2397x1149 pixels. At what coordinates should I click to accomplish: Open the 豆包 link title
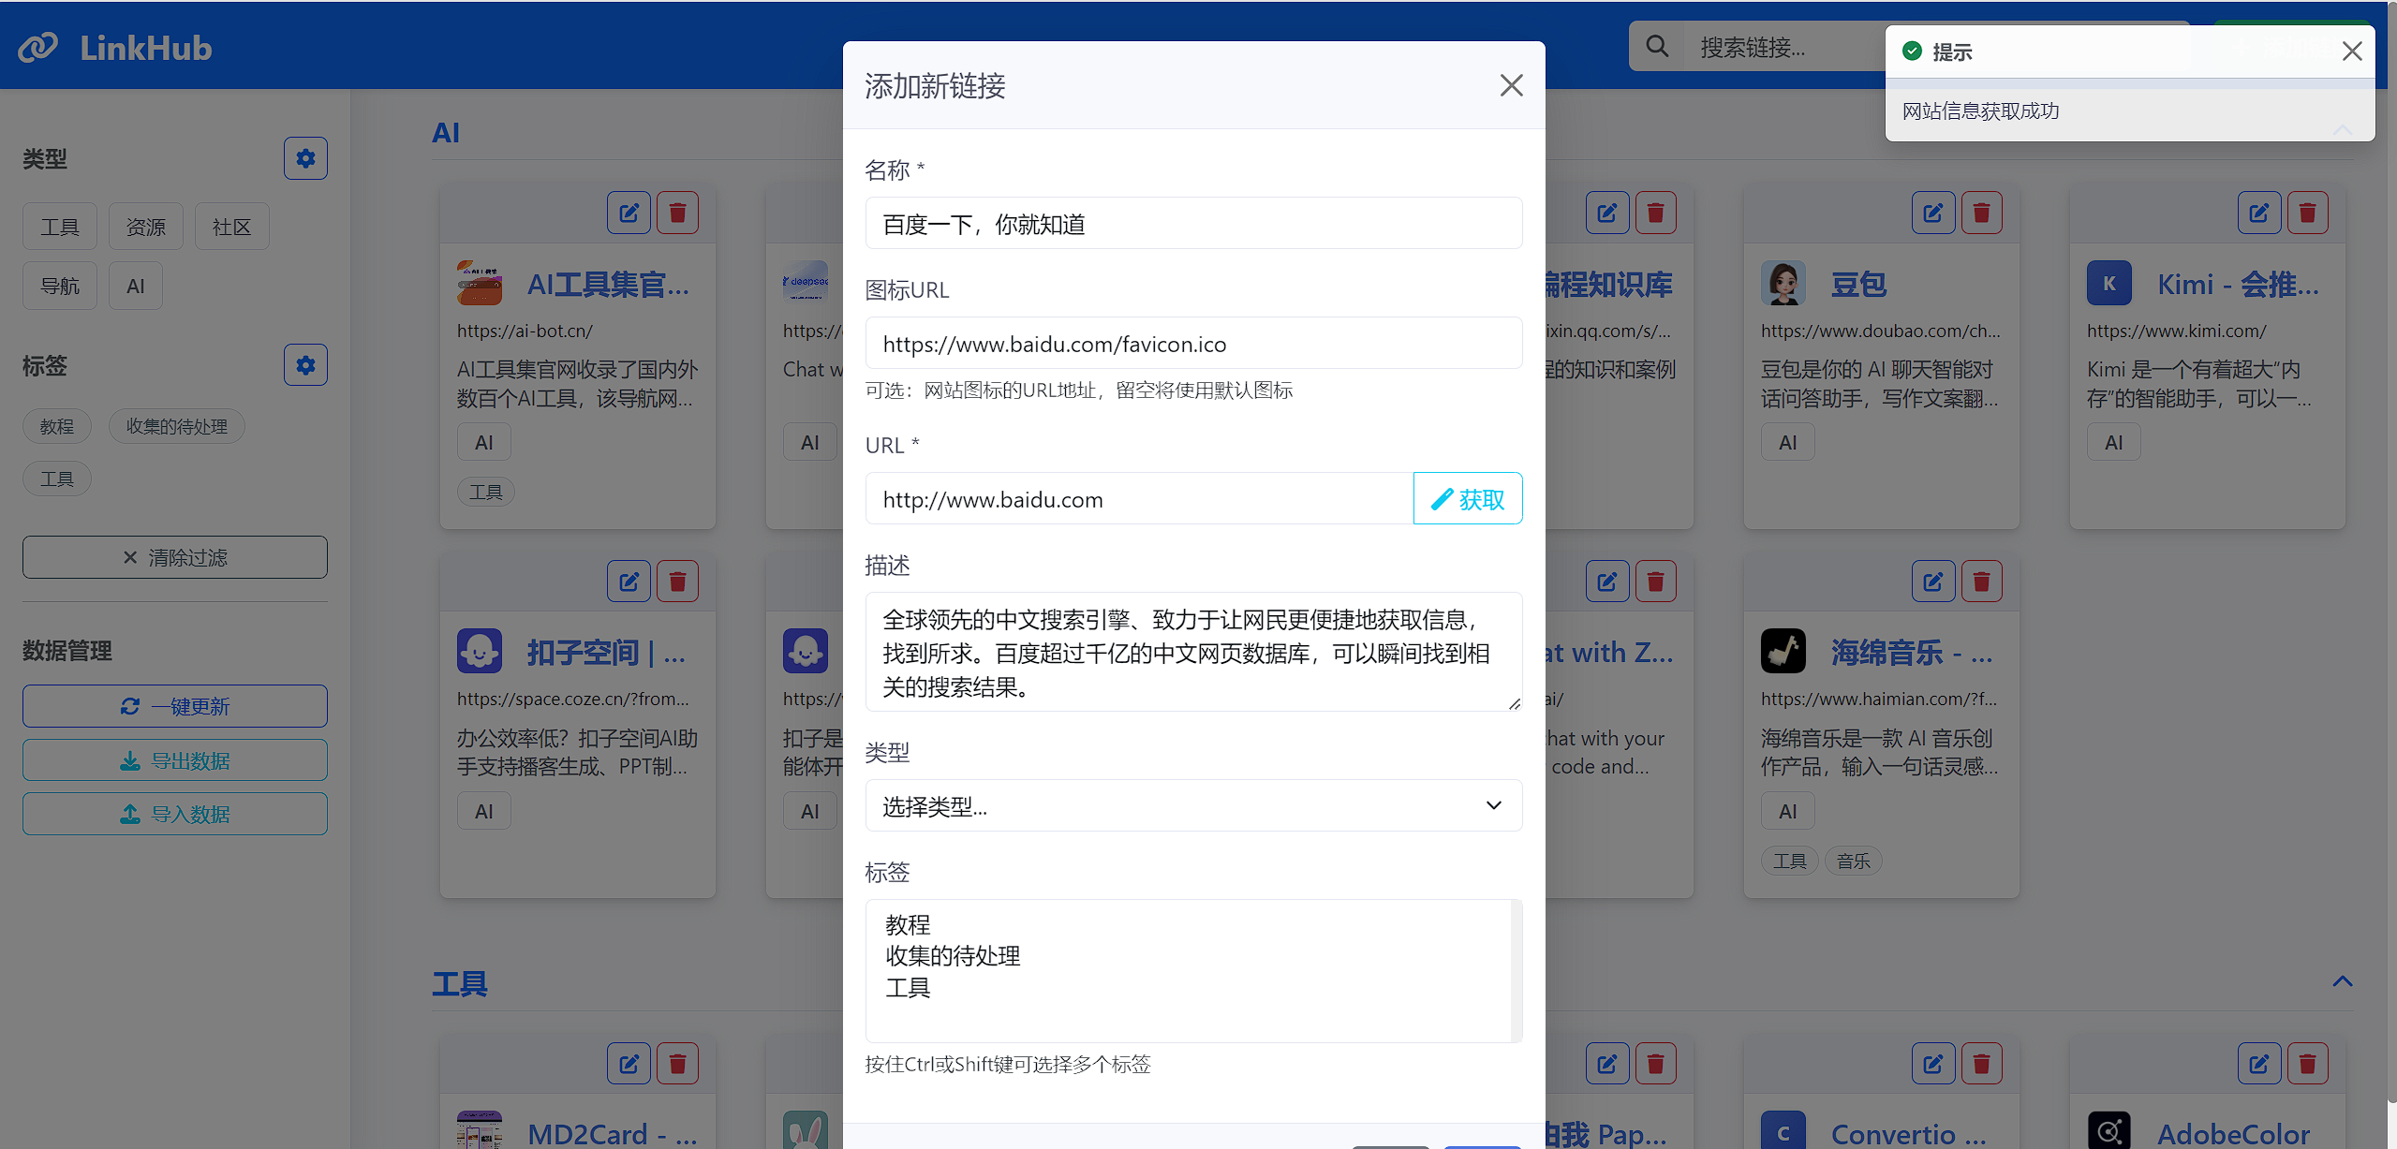click(x=1858, y=284)
